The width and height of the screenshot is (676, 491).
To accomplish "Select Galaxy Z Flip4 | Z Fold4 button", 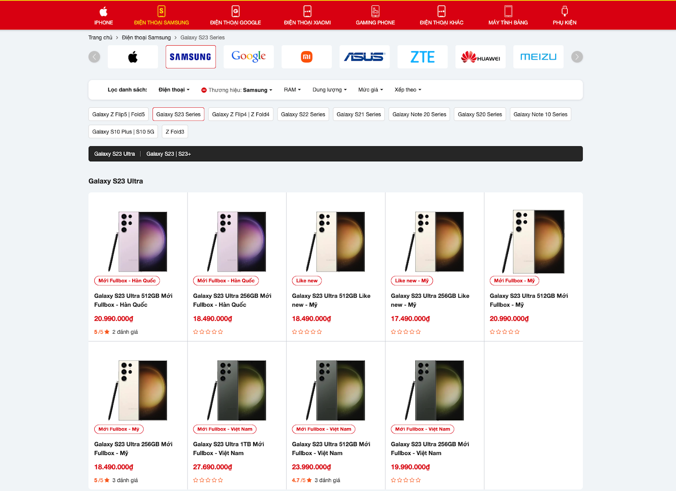I will tap(241, 114).
